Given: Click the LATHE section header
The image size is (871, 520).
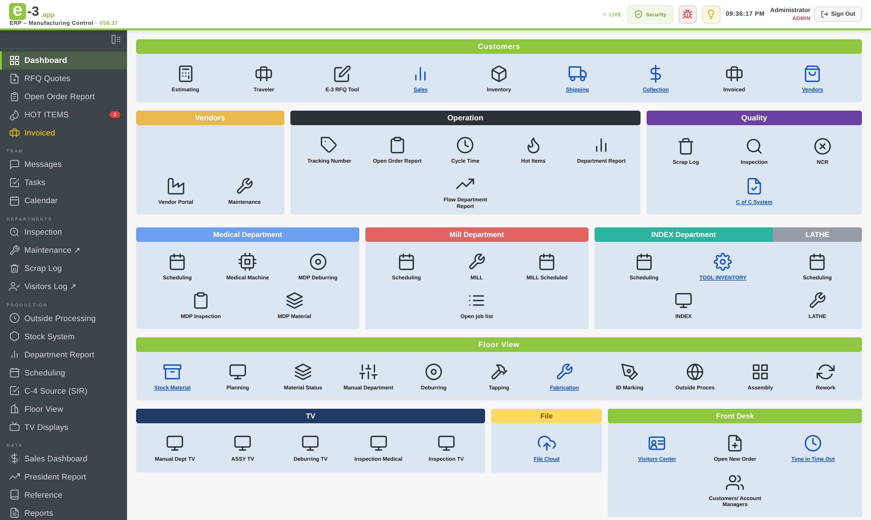Looking at the screenshot, I should click(817, 235).
